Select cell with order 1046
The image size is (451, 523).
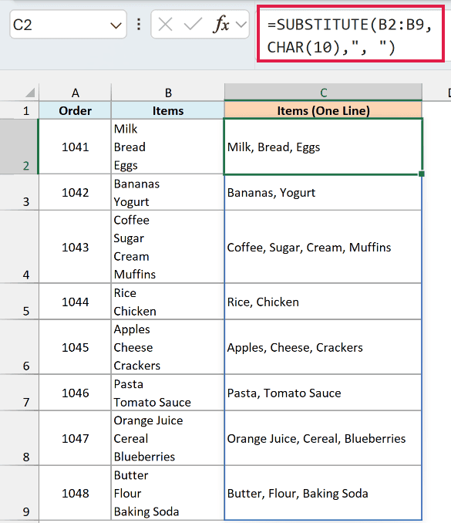tap(75, 393)
